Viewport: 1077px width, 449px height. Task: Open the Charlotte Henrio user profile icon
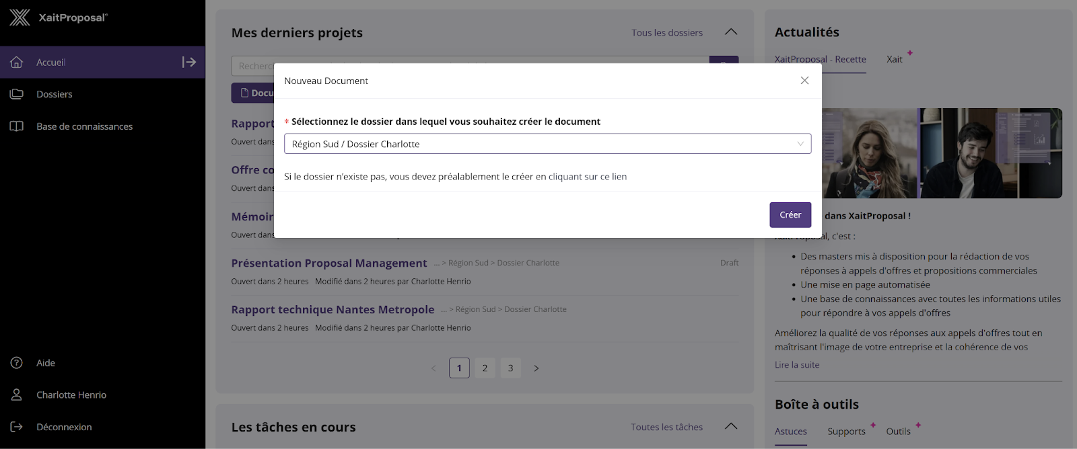pyautogui.click(x=17, y=395)
